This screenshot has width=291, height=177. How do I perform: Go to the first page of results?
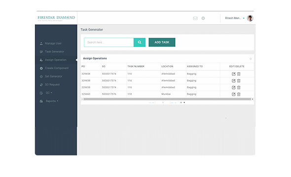tap(149, 103)
